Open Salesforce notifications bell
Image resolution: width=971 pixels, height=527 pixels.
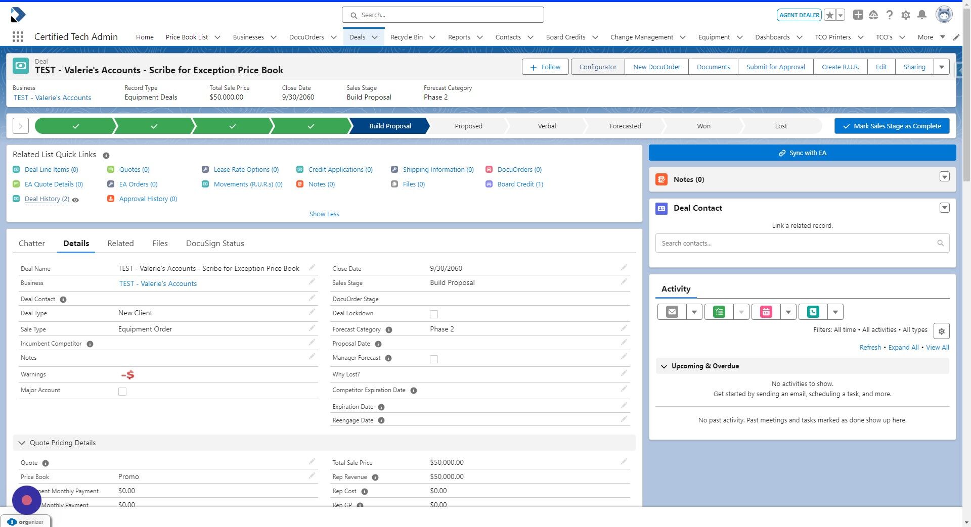point(921,15)
